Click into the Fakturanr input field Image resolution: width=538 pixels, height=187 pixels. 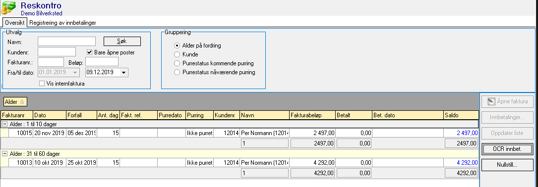pyautogui.click(x=51, y=62)
